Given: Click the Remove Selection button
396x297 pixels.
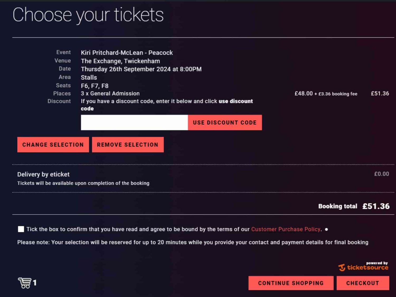Looking at the screenshot, I should [128, 145].
